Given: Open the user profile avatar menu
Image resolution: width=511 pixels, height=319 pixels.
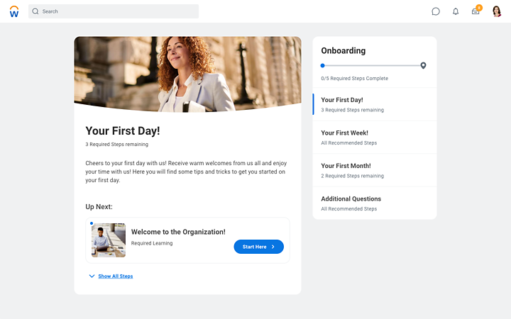Looking at the screenshot, I should [x=496, y=11].
